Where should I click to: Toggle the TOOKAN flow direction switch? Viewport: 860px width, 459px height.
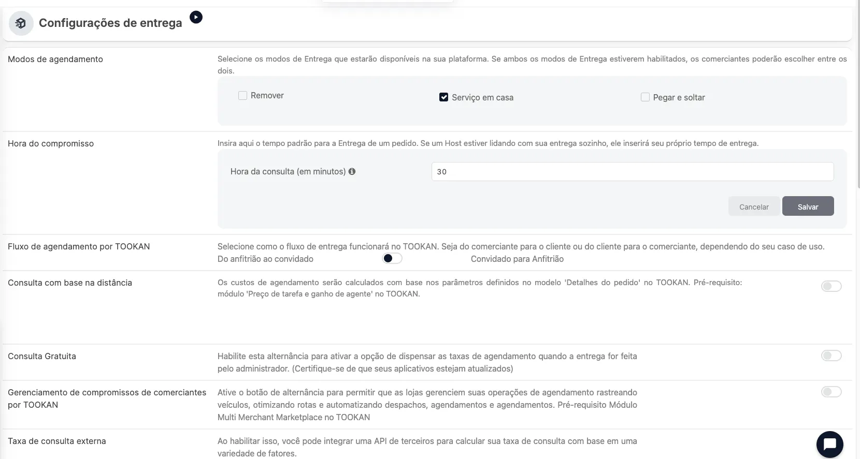point(392,259)
